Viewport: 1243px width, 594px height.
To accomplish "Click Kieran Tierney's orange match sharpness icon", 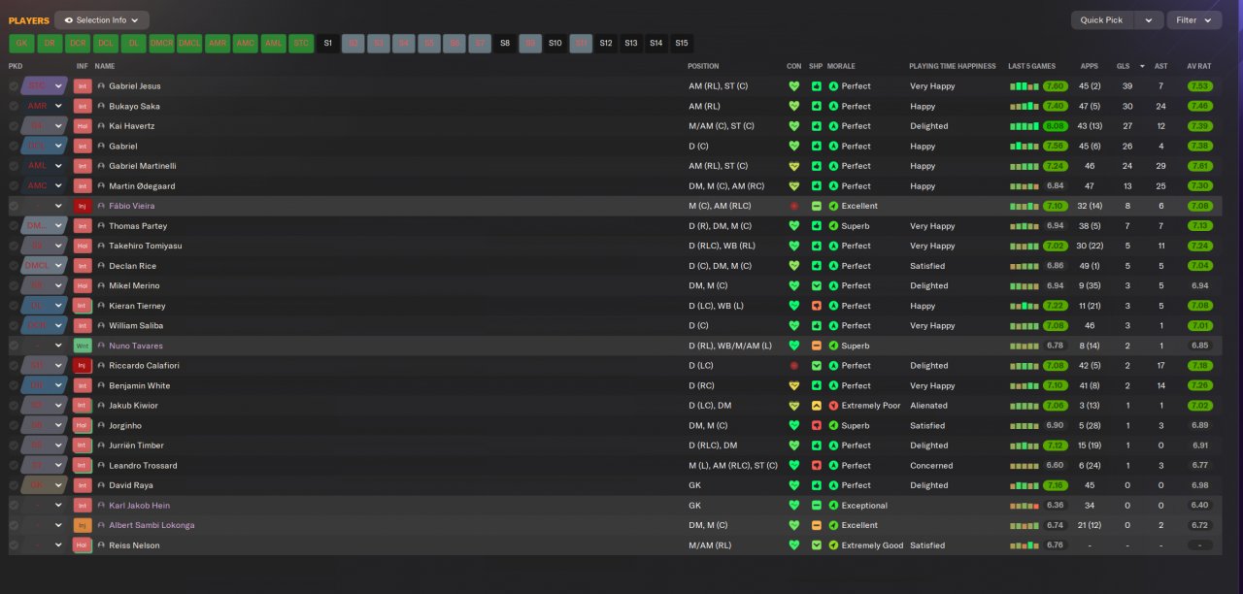I will coord(817,306).
